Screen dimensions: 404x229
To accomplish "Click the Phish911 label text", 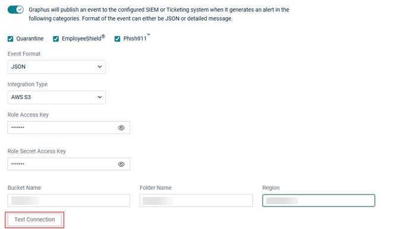I will 135,39.
